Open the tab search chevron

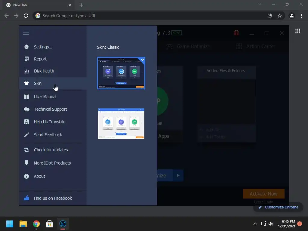coord(260,4)
